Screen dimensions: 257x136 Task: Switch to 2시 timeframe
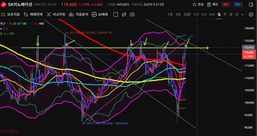[204, 14]
